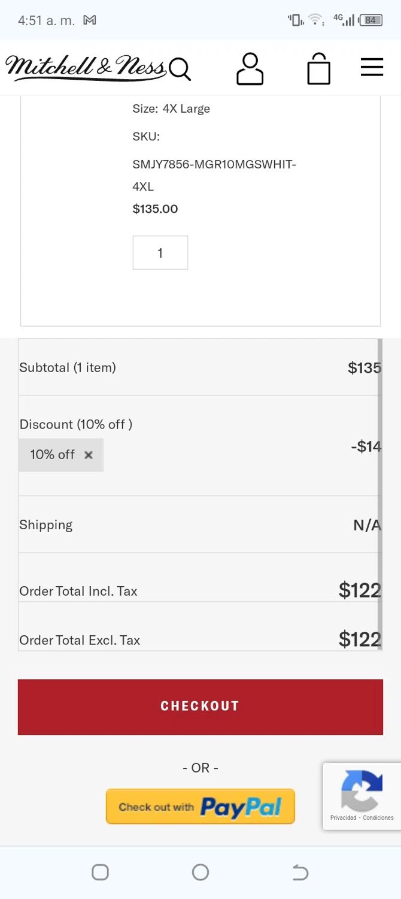Tap the Gmail notification icon
The width and height of the screenshot is (401, 899).
pos(90,20)
